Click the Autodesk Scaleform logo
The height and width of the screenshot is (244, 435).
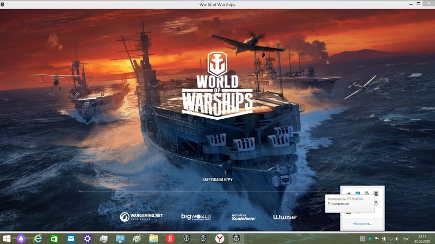(x=243, y=217)
